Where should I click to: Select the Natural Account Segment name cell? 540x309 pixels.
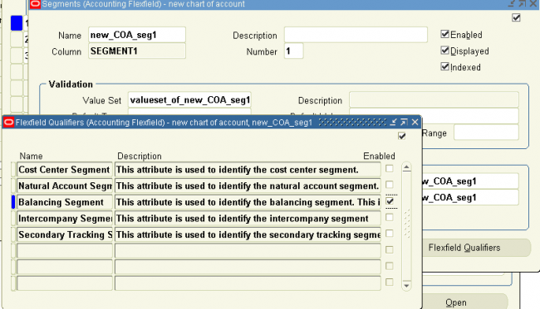(65, 186)
